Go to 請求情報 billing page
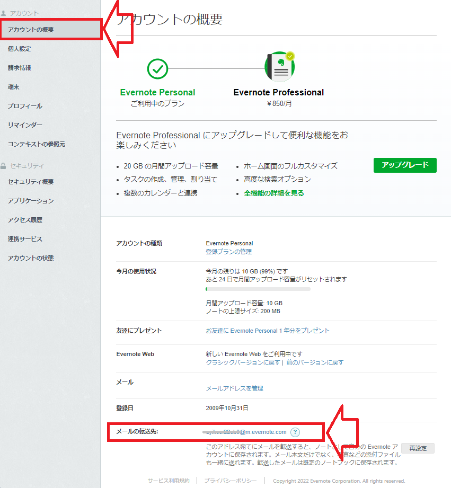The image size is (451, 488). point(19,68)
